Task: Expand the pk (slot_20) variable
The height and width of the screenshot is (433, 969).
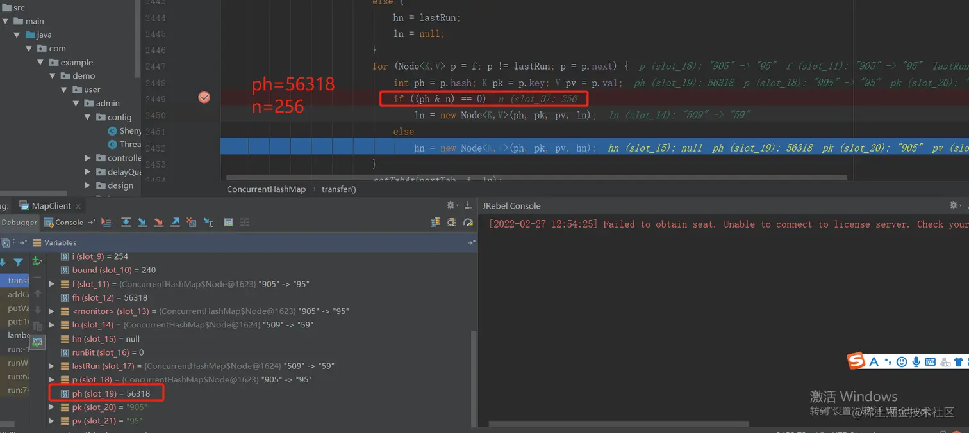Action: [52, 407]
